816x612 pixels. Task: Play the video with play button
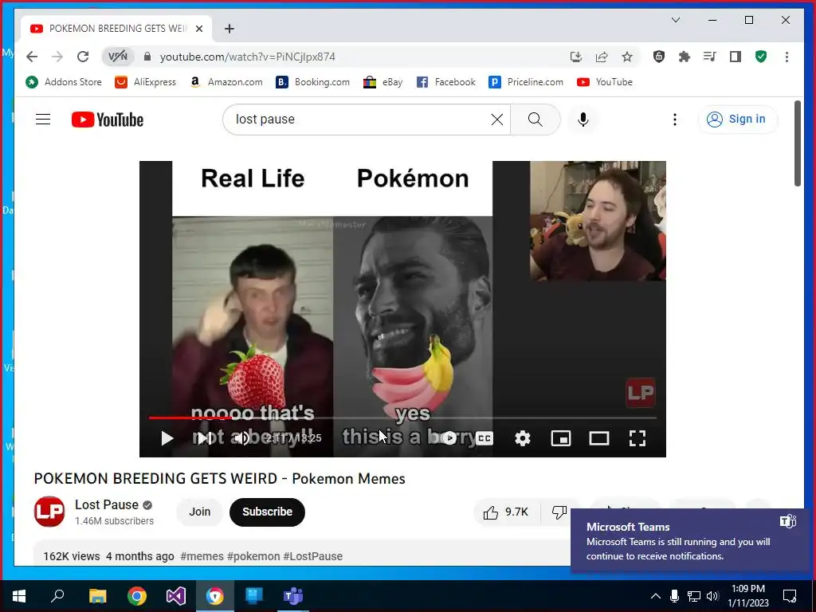coord(167,438)
